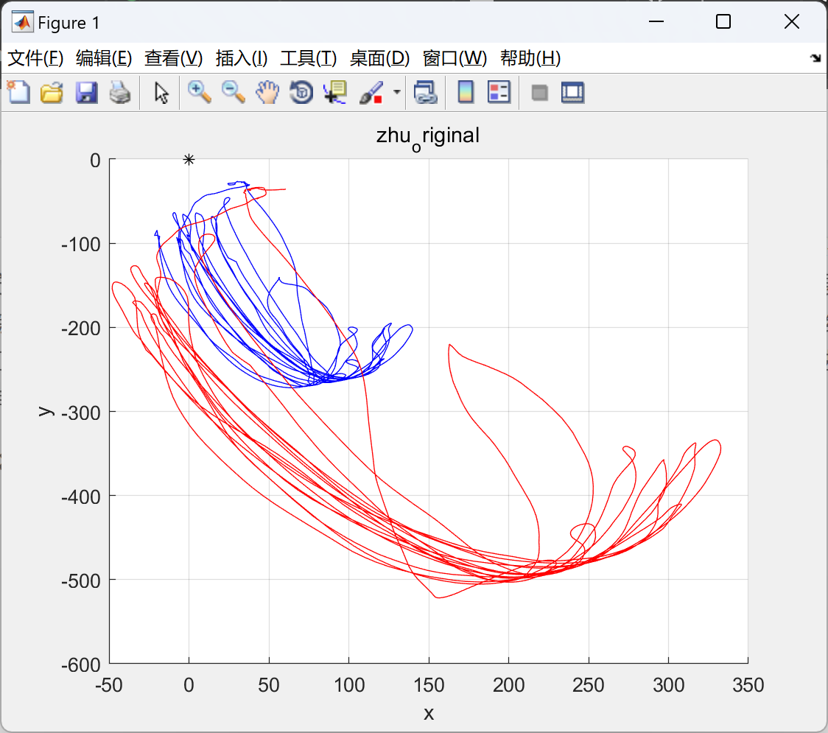828x733 pixels.
Task: Click the MATLAB logo in title bar
Action: pyautogui.click(x=22, y=22)
